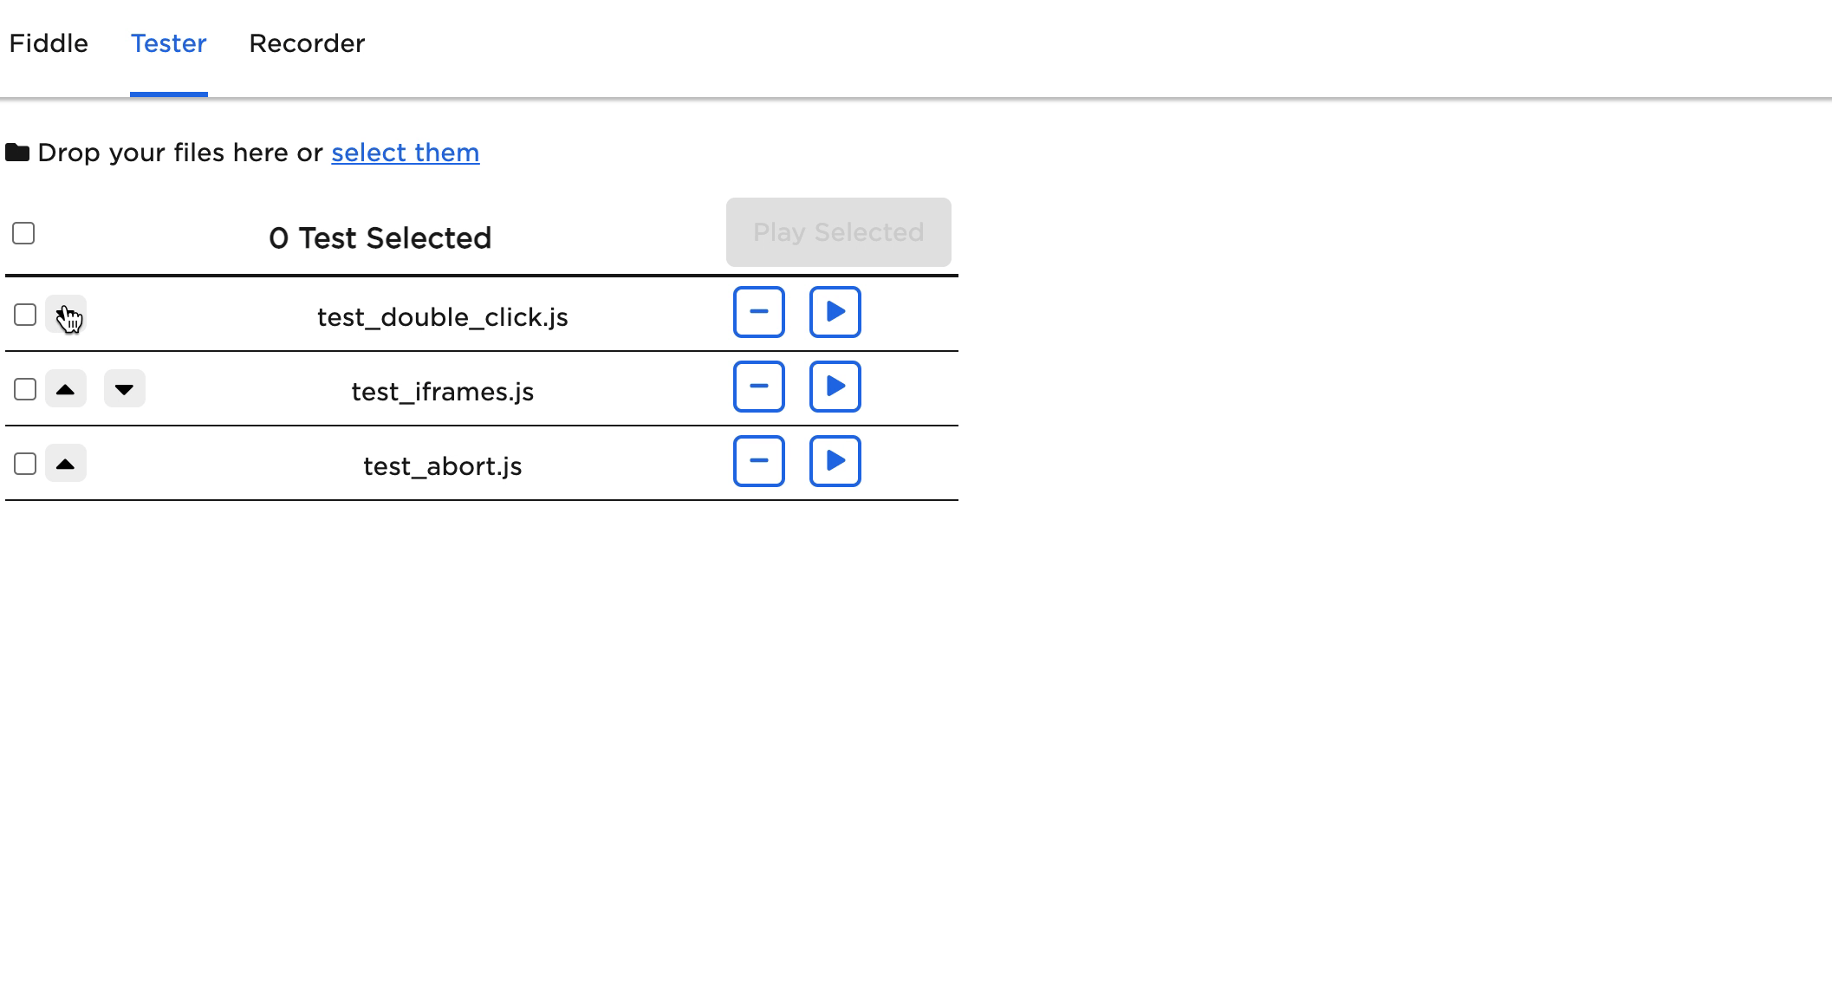Run the test_abort.js test
This screenshot has width=1832, height=995.
pyautogui.click(x=835, y=461)
